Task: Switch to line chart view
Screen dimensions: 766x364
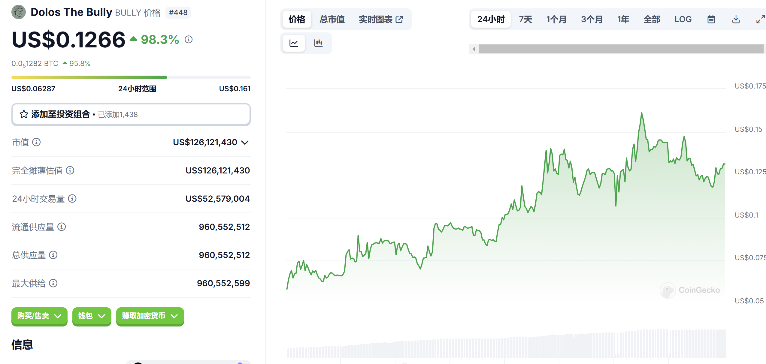Action: click(294, 43)
